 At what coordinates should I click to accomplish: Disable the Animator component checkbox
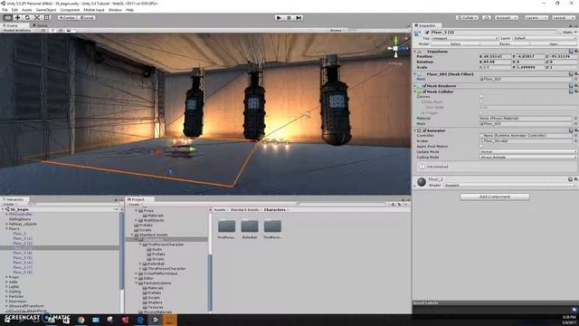click(x=424, y=130)
